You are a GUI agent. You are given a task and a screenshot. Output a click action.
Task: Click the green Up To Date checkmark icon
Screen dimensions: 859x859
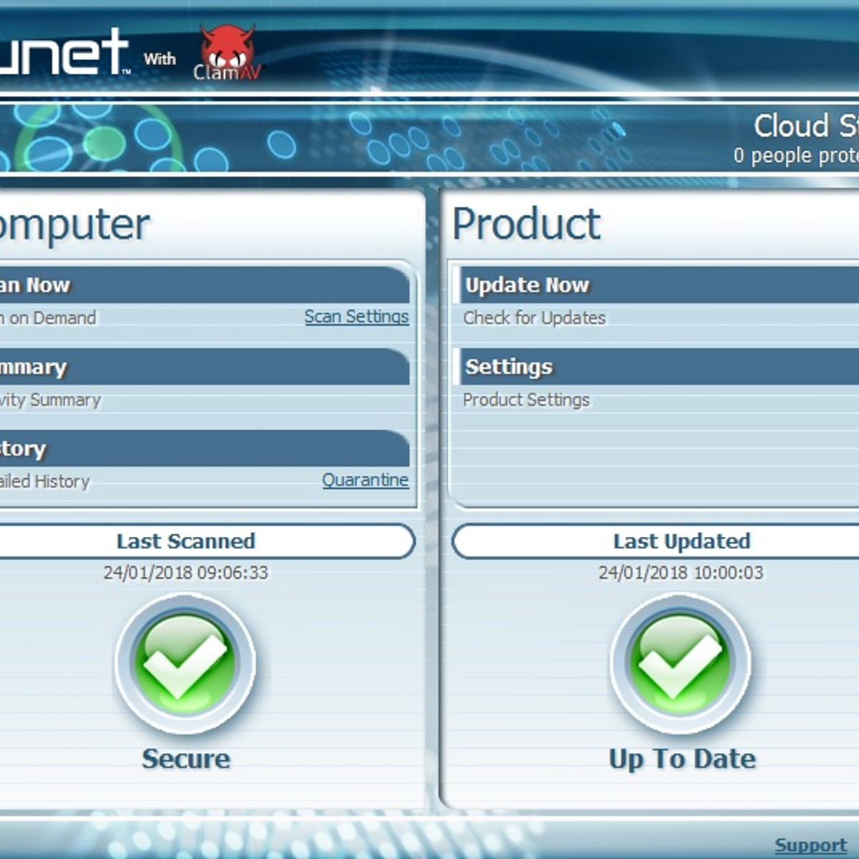(680, 663)
